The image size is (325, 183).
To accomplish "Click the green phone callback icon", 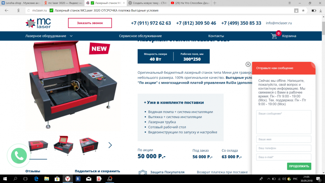I will (19, 155).
